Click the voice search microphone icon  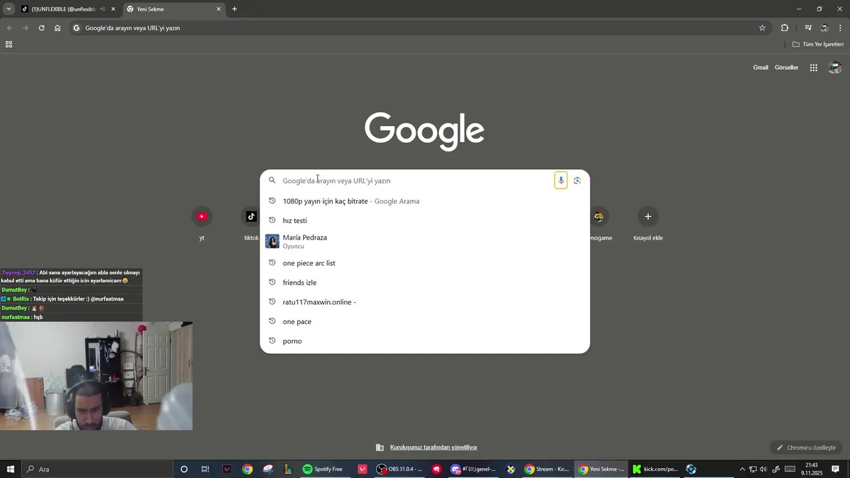click(561, 181)
